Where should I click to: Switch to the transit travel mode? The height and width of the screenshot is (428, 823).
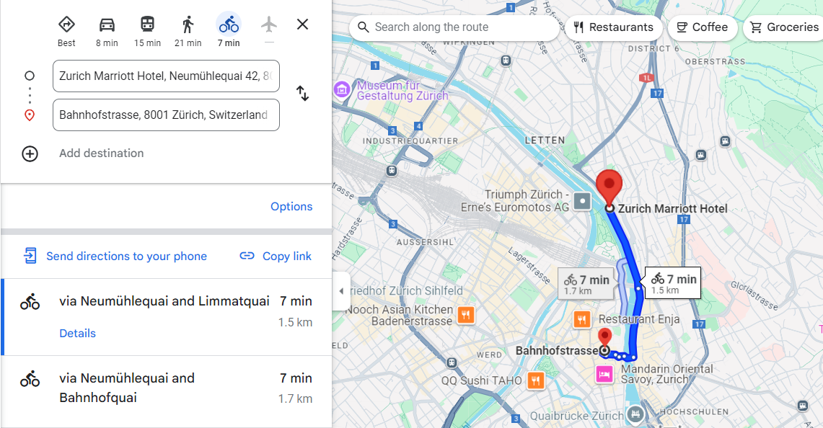pyautogui.click(x=147, y=24)
